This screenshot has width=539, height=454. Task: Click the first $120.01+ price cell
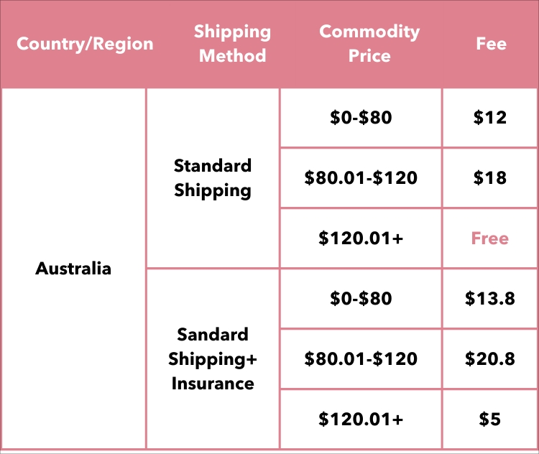pos(361,238)
